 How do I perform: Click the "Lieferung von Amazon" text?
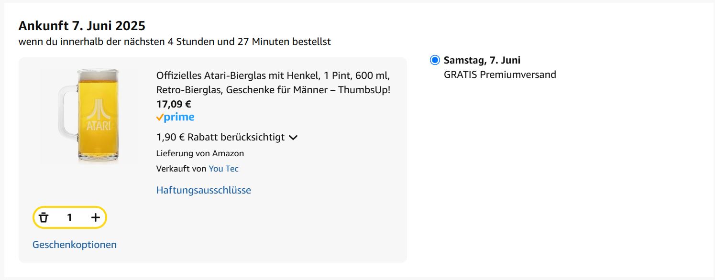click(200, 153)
